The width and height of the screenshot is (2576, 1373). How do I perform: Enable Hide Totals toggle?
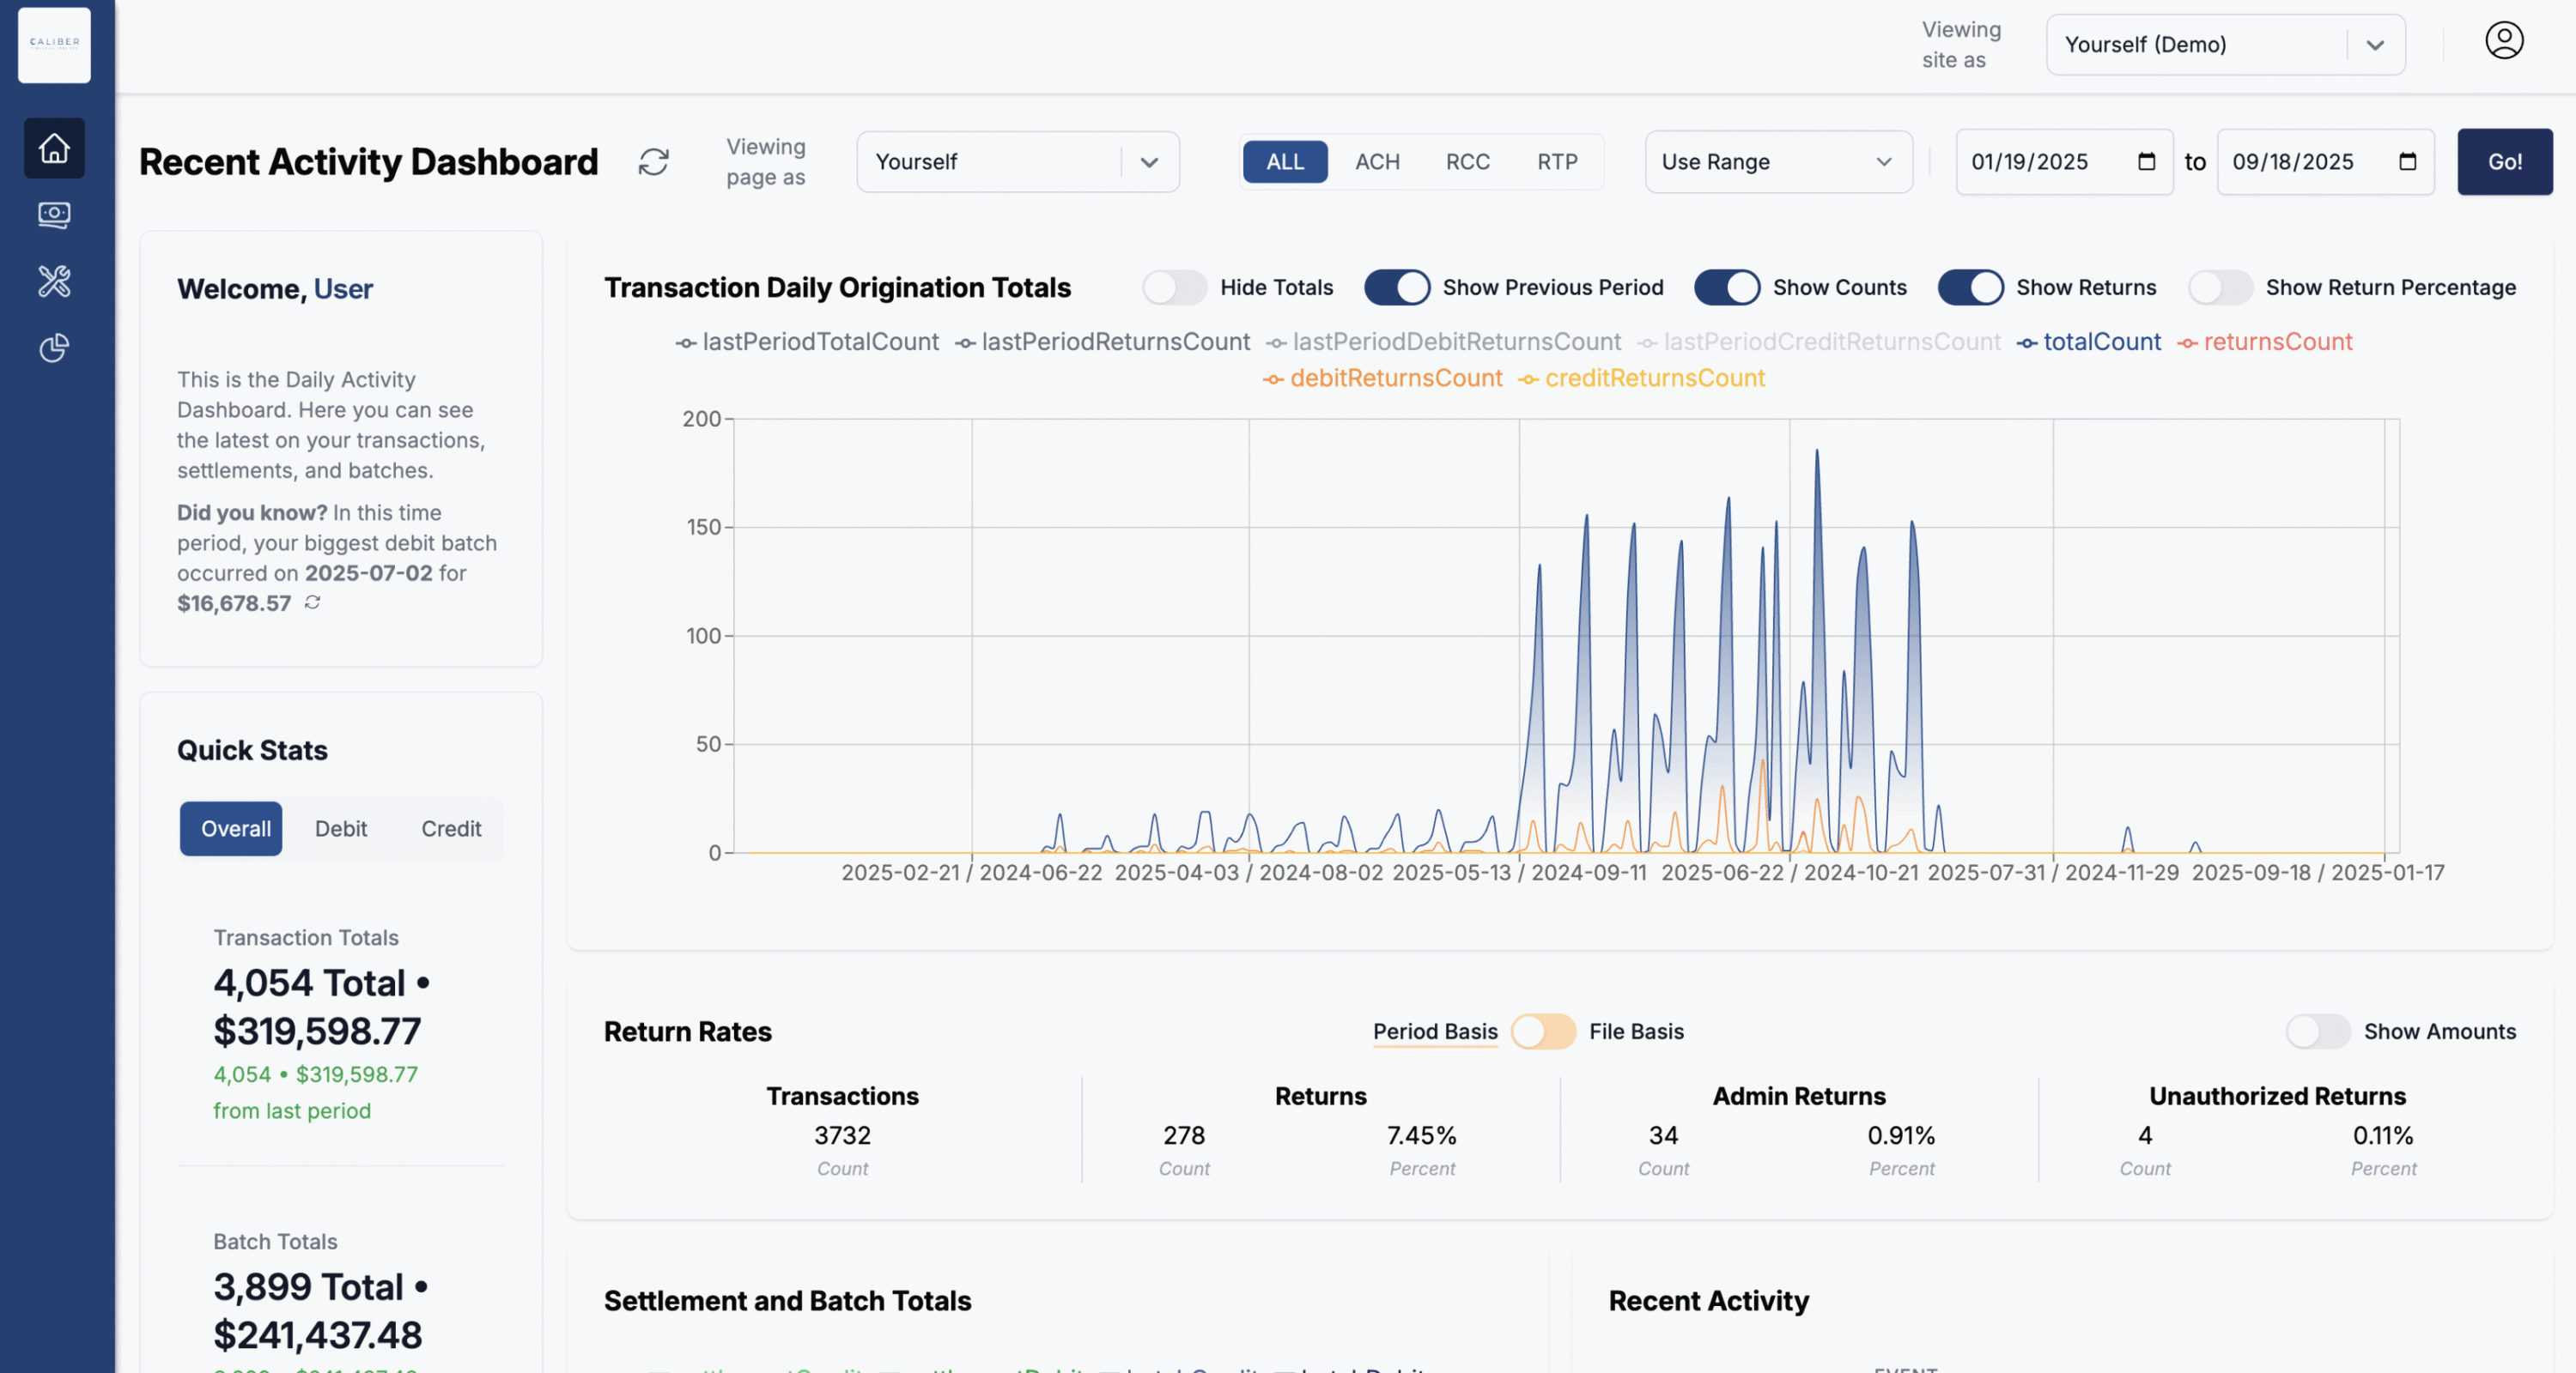click(1174, 287)
